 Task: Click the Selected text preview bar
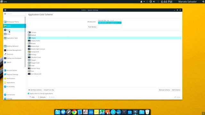pyautogui.click(x=110, y=23)
